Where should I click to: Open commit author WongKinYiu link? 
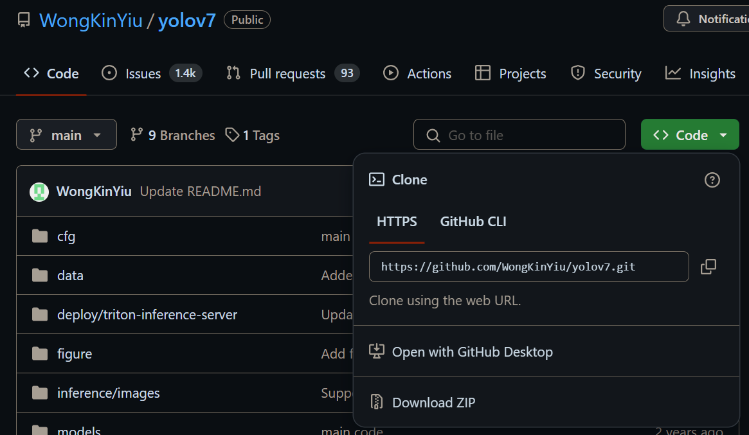[x=94, y=191]
